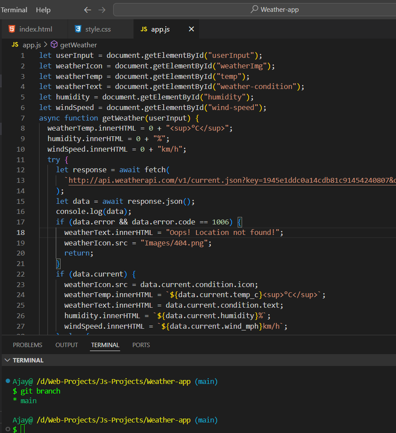The image size is (396, 433).
Task: Click the Weather-app search box
Action: (x=254, y=10)
